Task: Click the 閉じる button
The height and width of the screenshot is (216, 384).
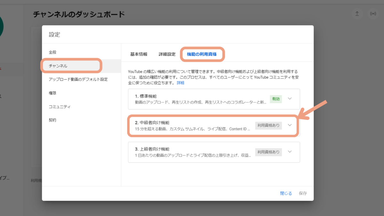Action: [x=286, y=193]
